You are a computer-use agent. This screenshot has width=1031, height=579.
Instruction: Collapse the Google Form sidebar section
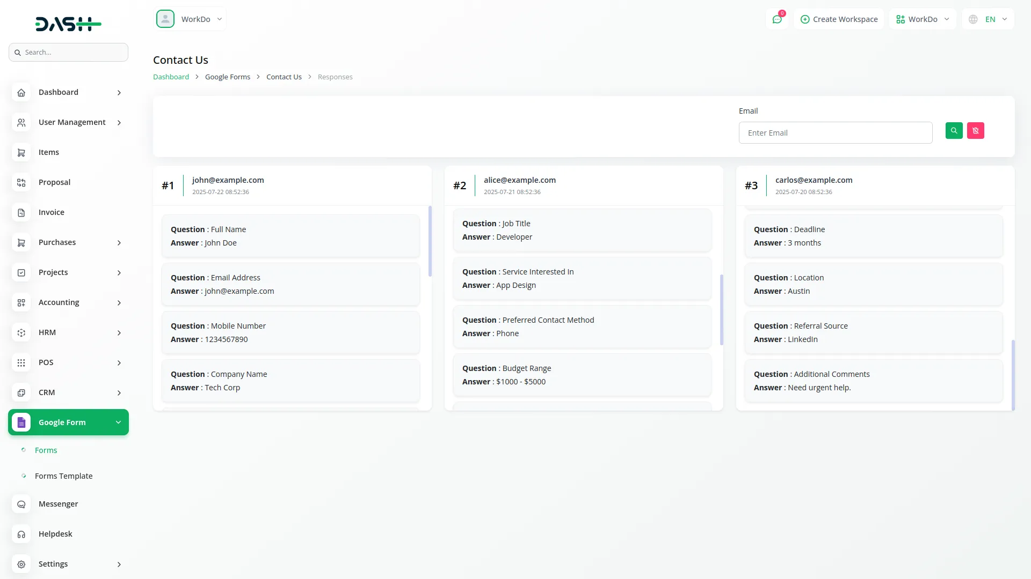68,422
